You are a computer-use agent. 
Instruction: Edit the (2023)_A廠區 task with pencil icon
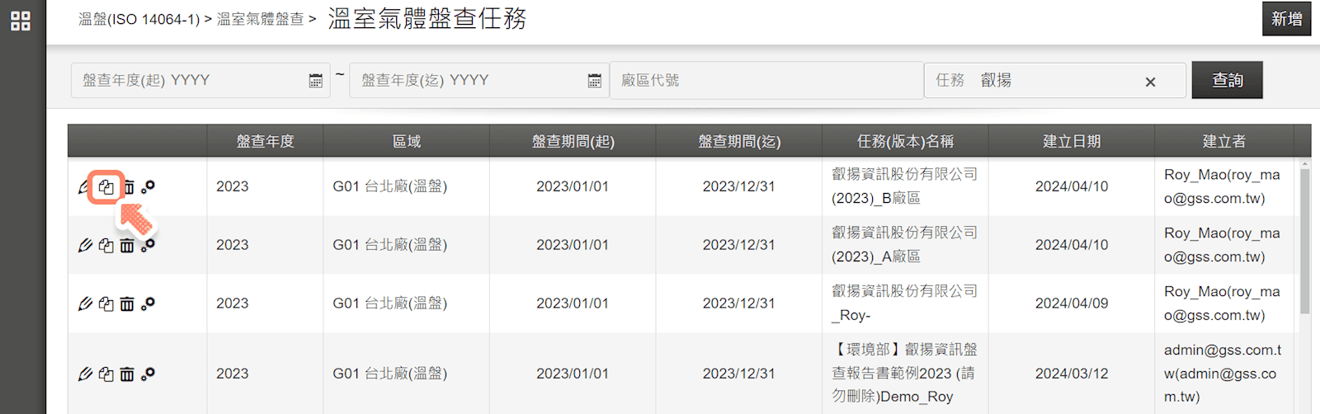[x=85, y=246]
